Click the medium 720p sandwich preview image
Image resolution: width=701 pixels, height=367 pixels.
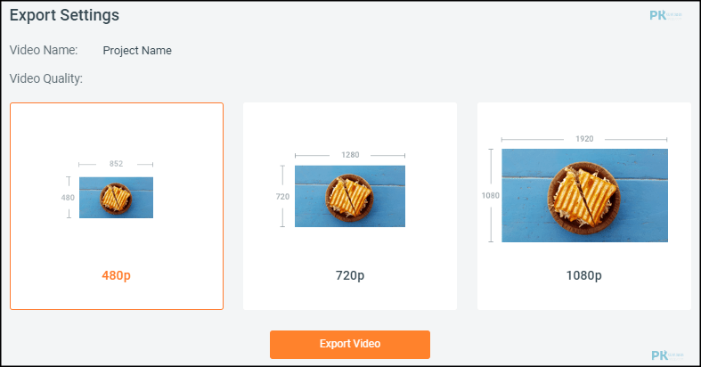pos(350,196)
